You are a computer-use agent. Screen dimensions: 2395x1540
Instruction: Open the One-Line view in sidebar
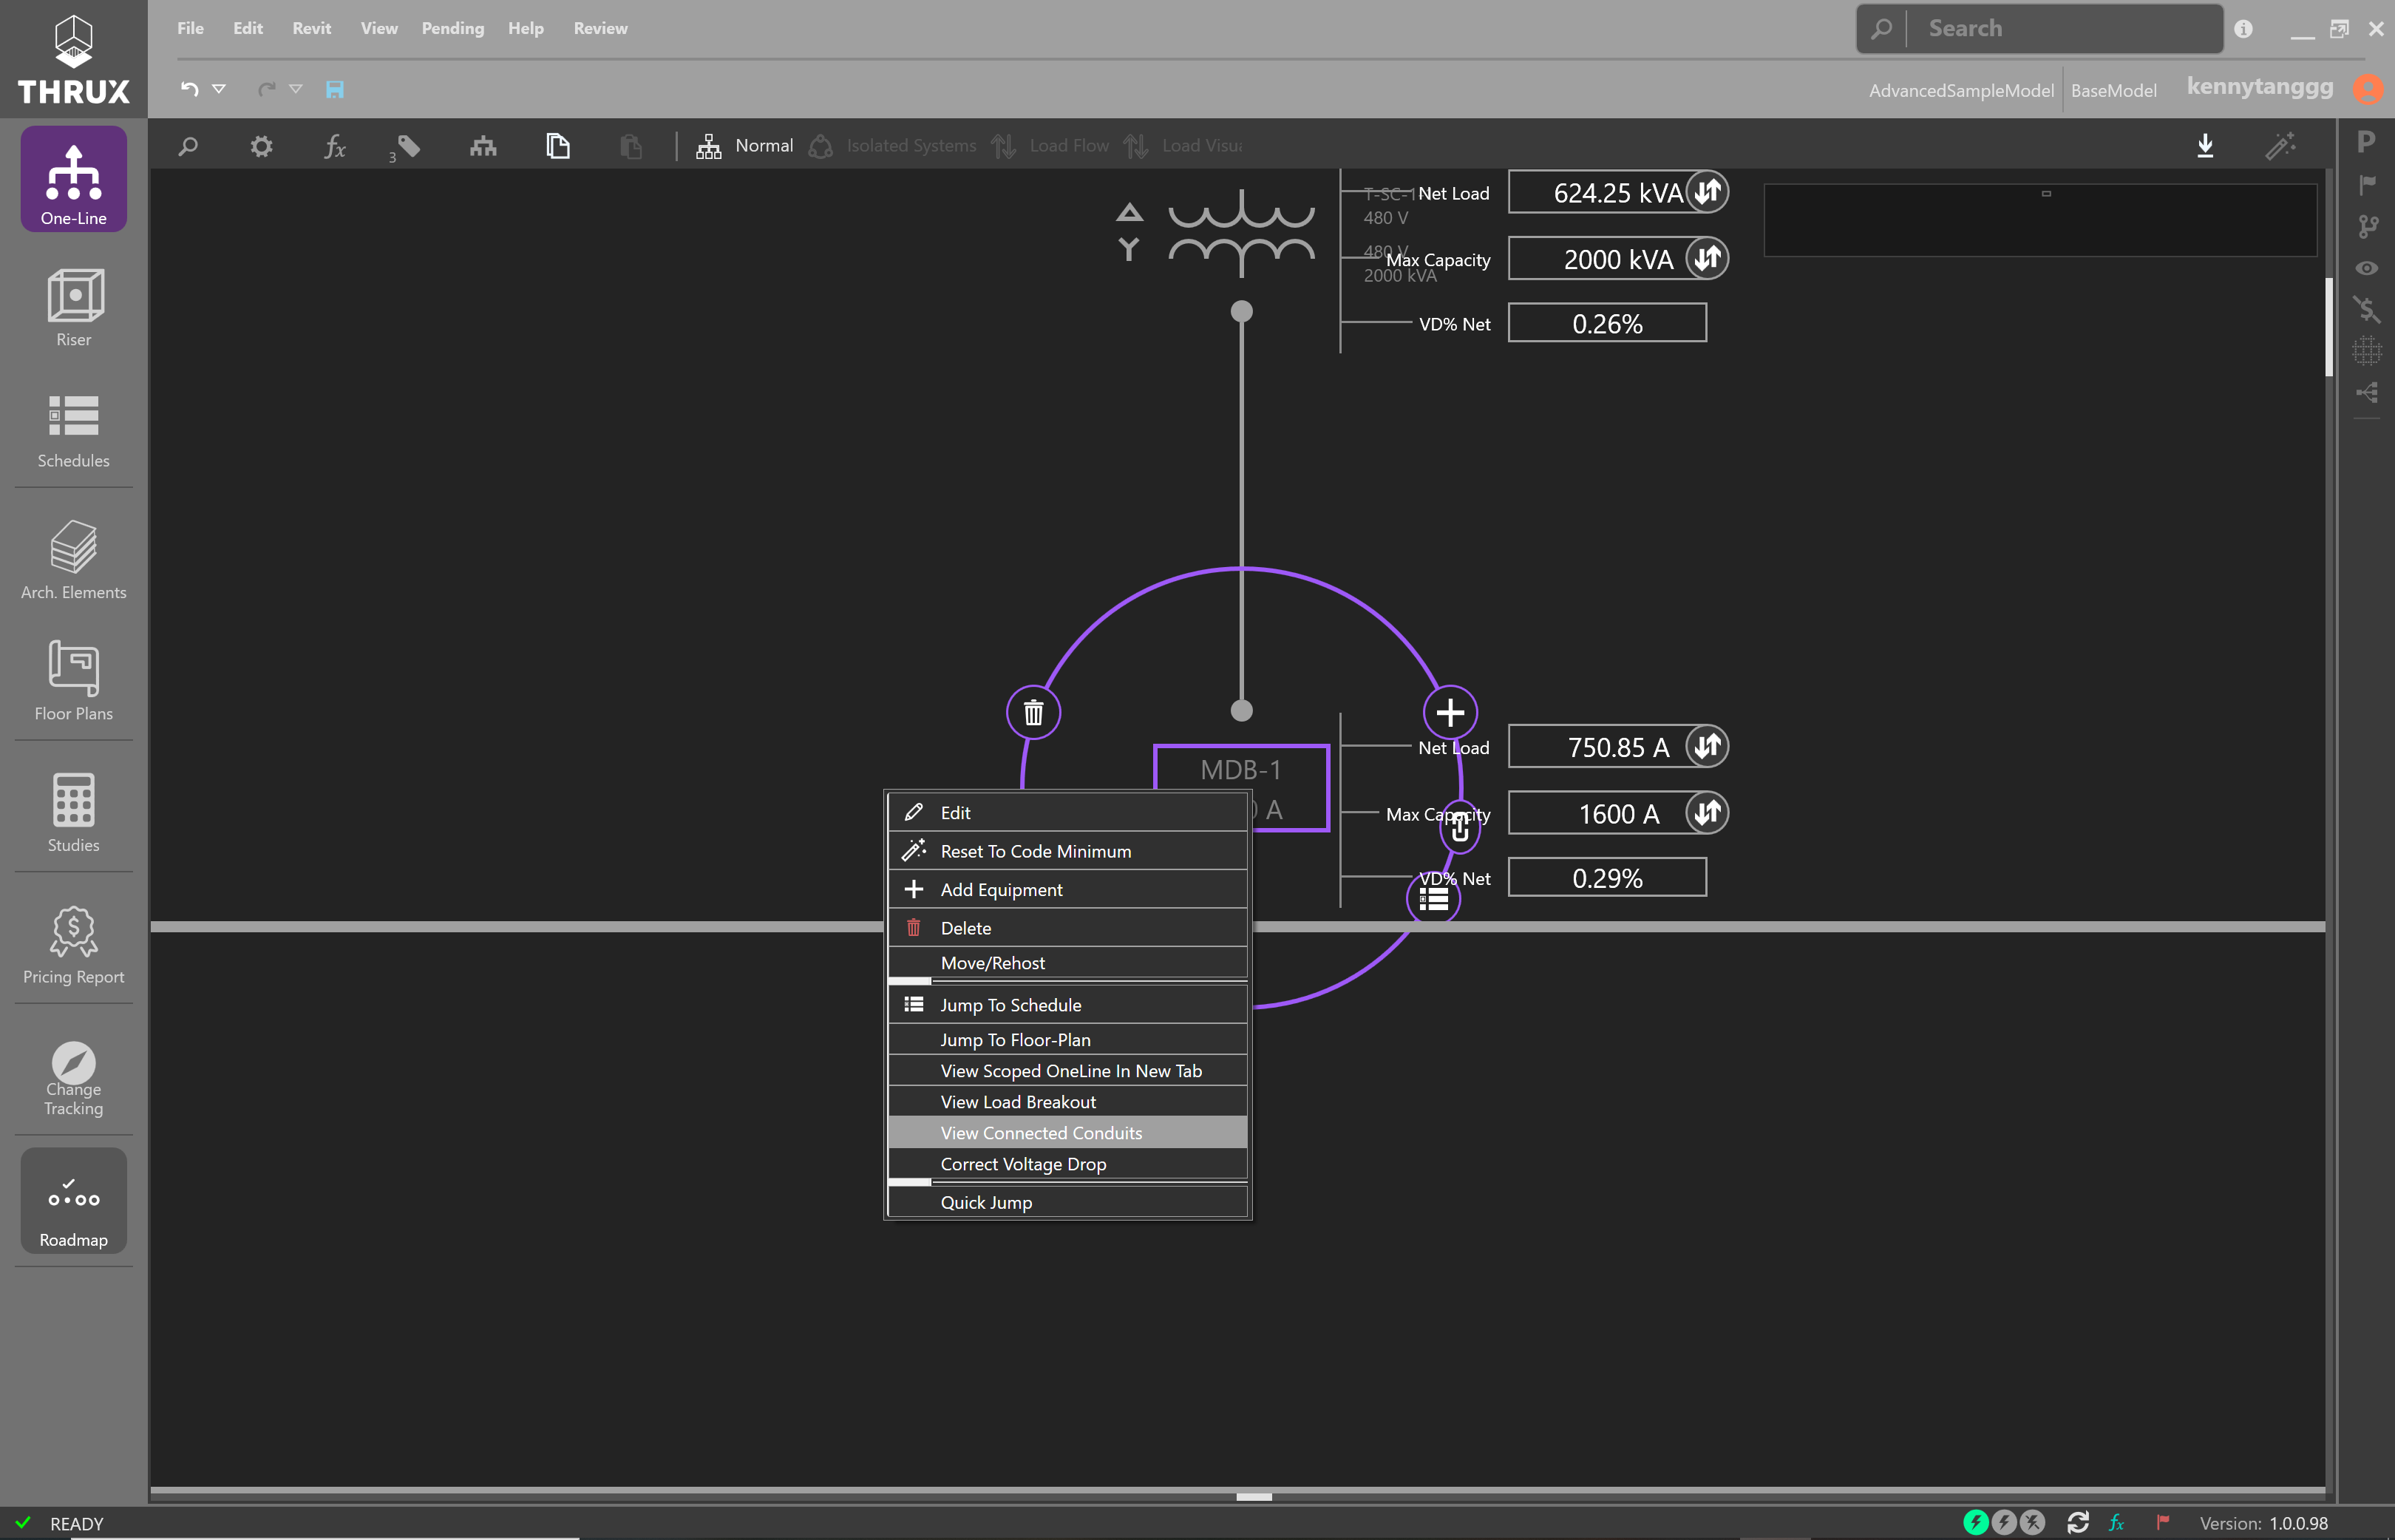point(73,180)
